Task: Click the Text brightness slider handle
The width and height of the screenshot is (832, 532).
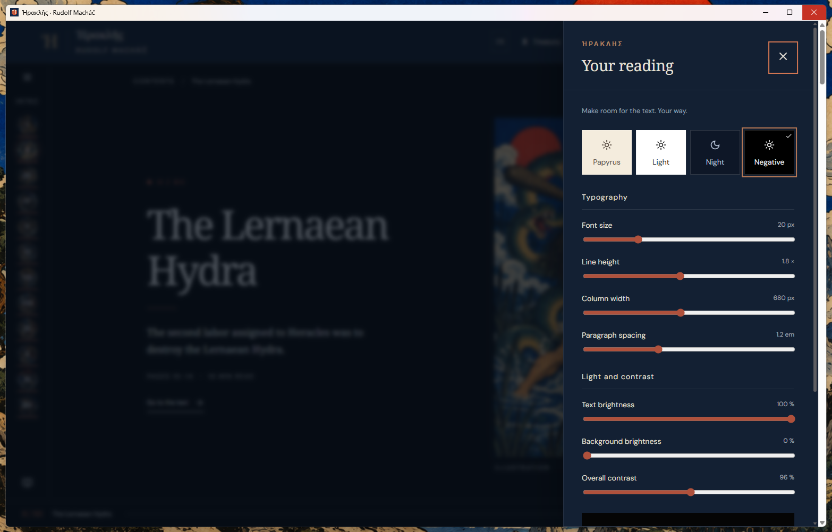Action: [x=791, y=419]
